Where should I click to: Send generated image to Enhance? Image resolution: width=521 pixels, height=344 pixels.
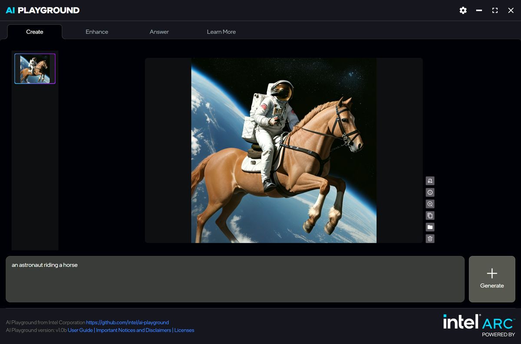[x=430, y=181]
